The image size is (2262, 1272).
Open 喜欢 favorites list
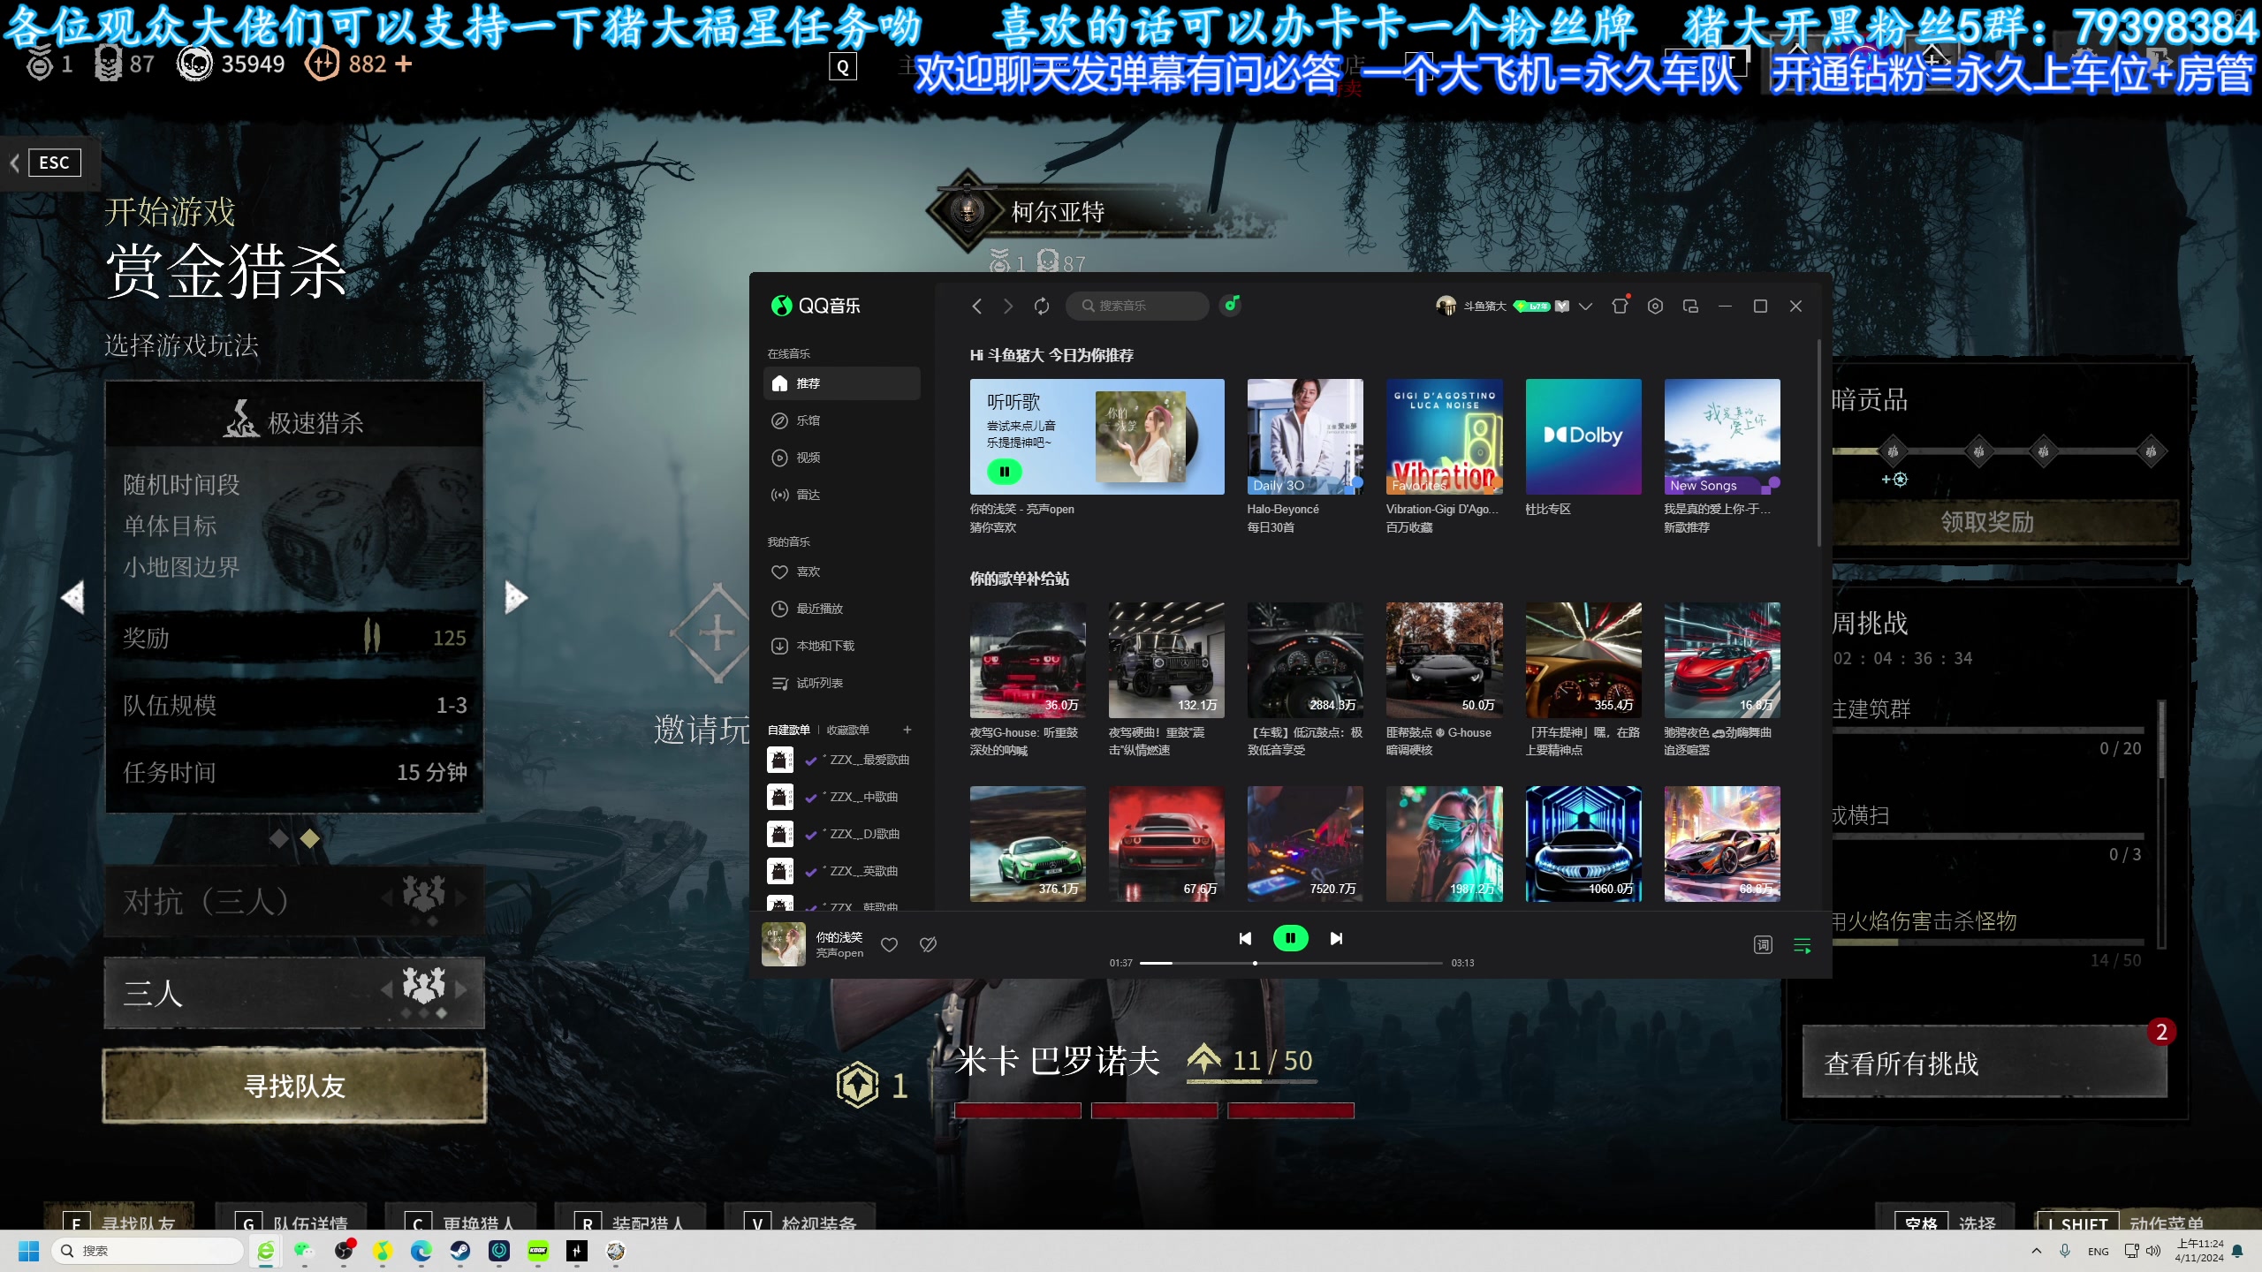click(x=842, y=572)
